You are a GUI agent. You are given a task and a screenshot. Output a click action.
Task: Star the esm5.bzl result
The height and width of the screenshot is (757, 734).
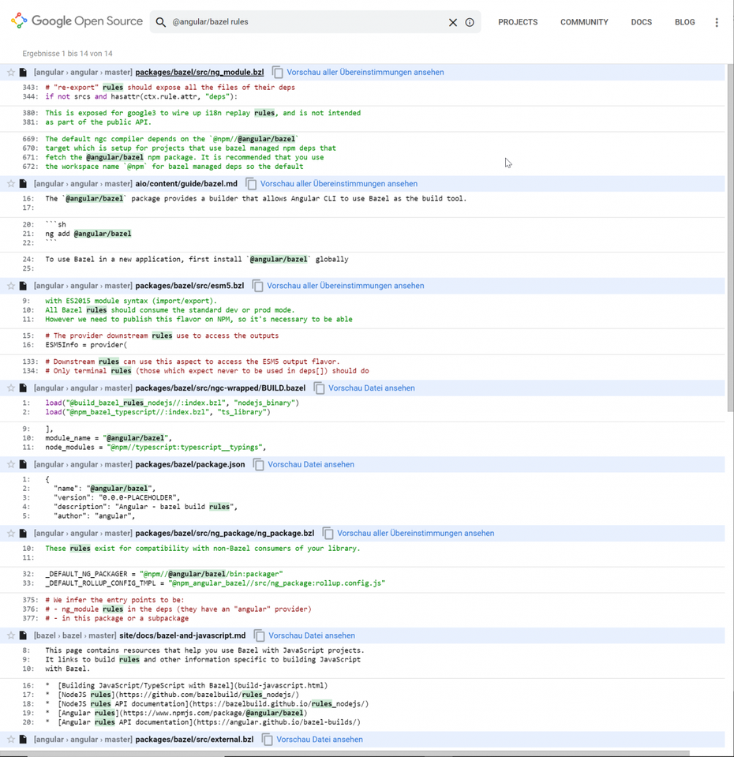[x=11, y=286]
